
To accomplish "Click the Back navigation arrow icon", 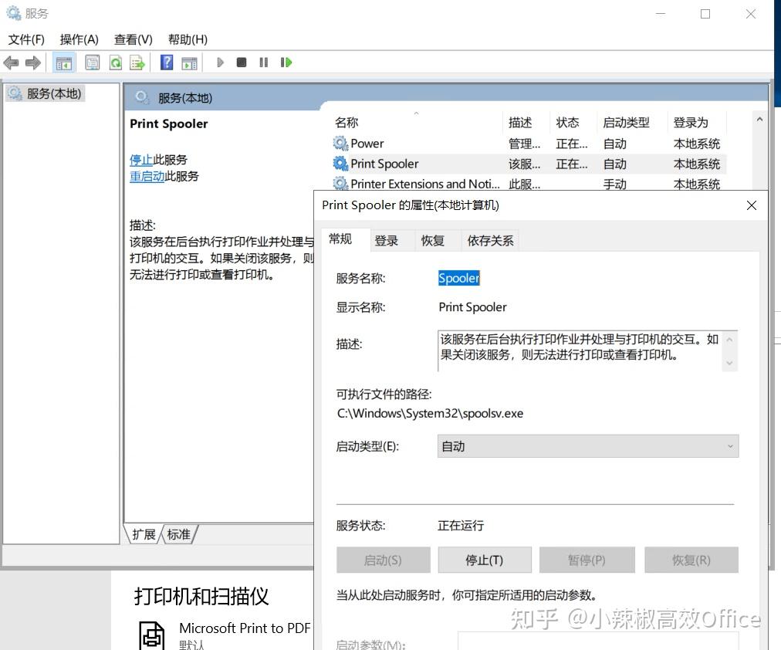I will click(11, 62).
